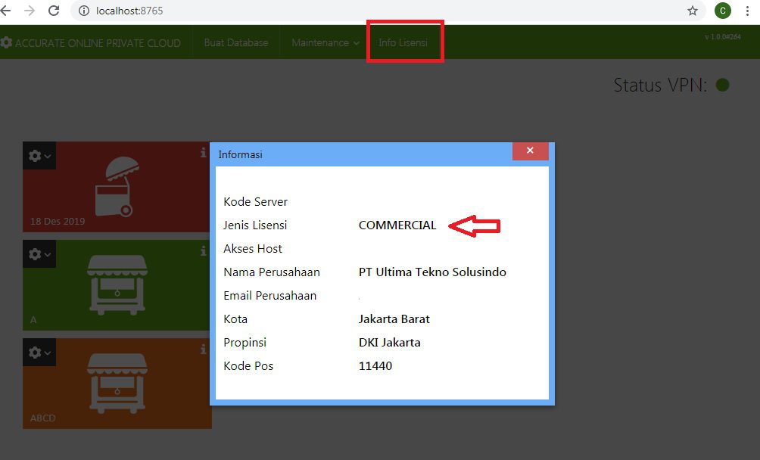
Task: Open the Chrome three-dot menu
Action: tap(748, 11)
